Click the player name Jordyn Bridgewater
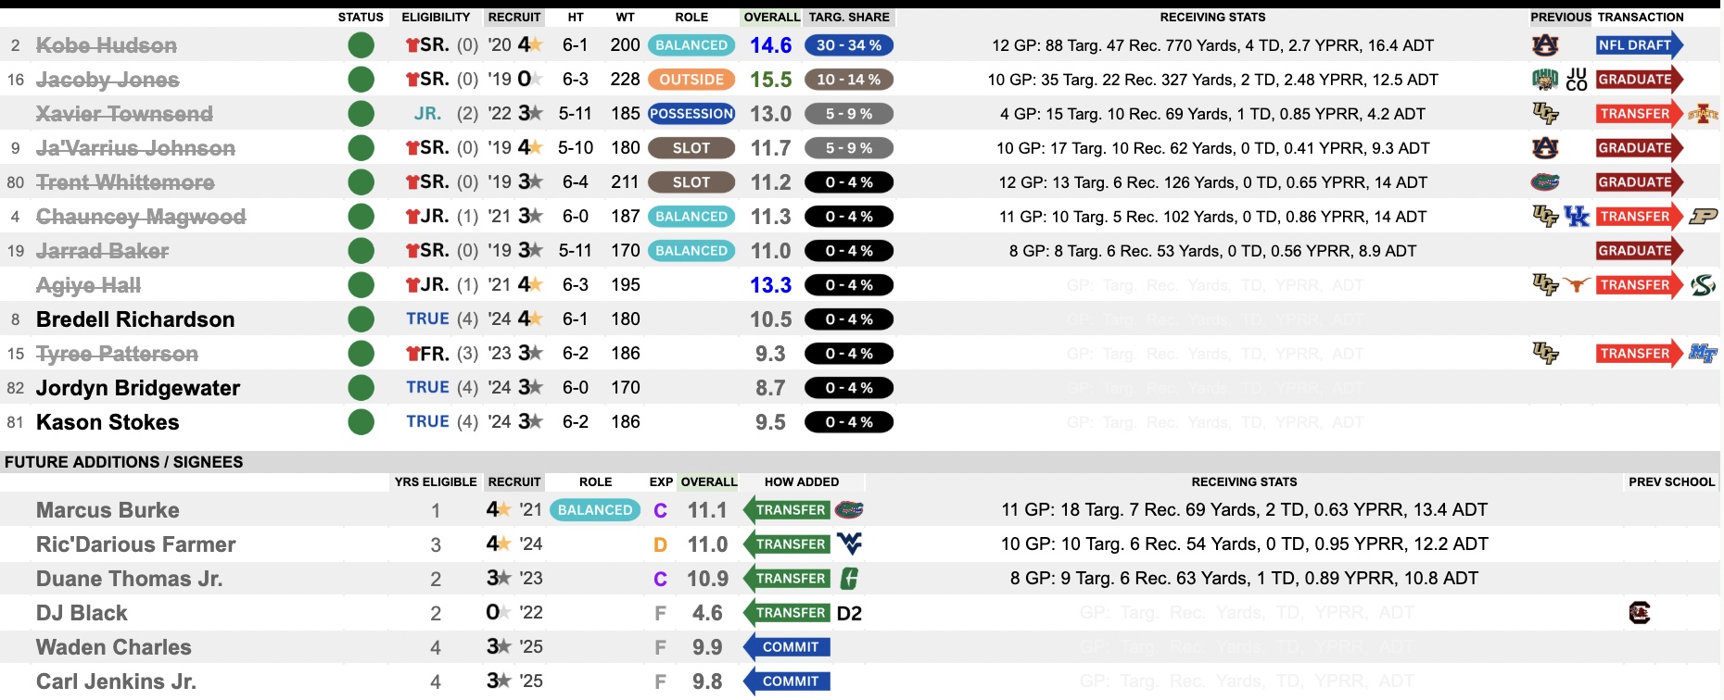 click(138, 388)
